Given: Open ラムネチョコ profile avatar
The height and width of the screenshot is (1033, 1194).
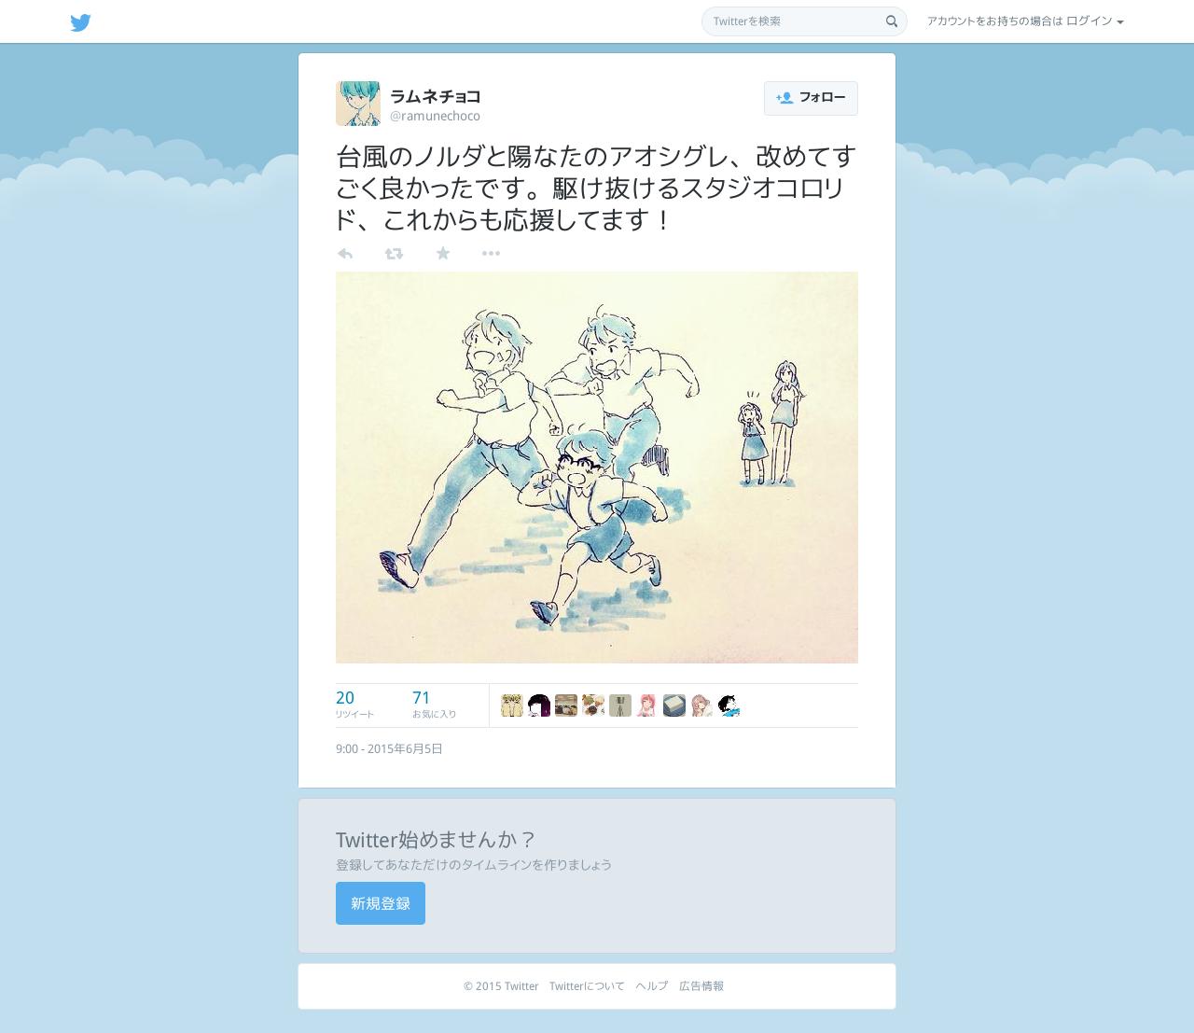Looking at the screenshot, I should (358, 104).
